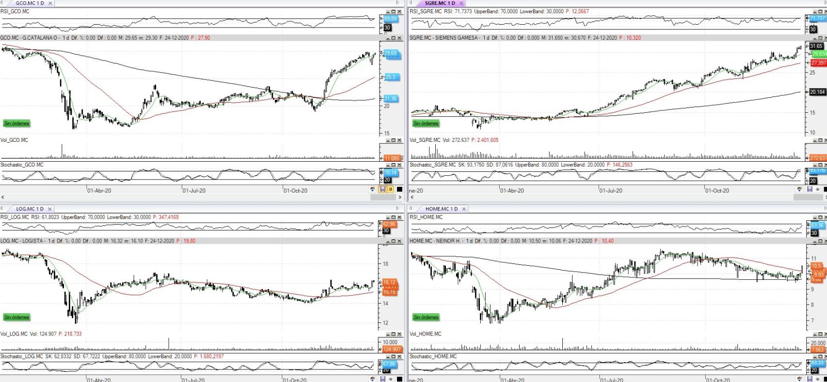Open the layers icon in the GCO.MC chart
The width and height of the screenshot is (827, 382).
click(373, 189)
